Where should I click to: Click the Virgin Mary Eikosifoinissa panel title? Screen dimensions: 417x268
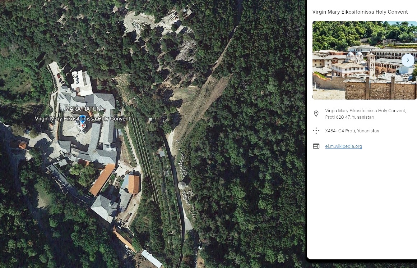[360, 12]
